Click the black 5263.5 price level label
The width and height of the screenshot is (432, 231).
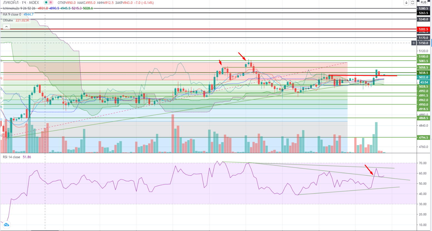[423, 13]
